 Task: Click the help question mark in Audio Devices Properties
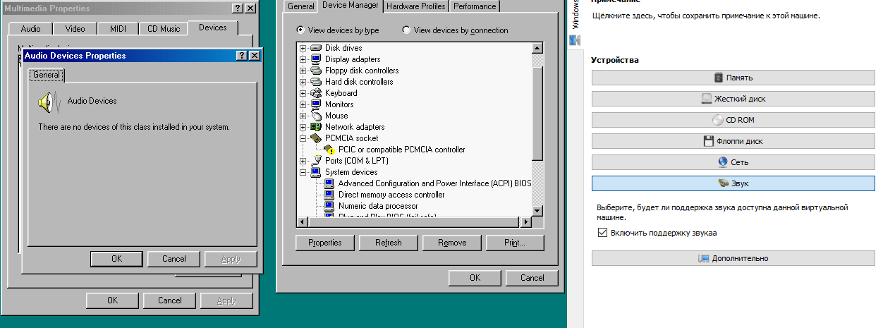tap(241, 56)
